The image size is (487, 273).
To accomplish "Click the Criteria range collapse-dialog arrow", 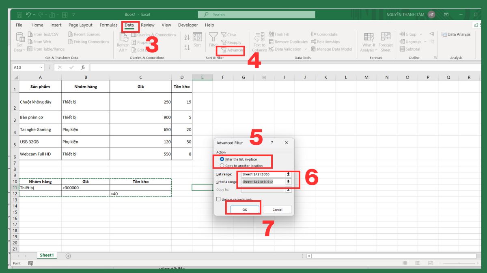I will click(x=288, y=182).
